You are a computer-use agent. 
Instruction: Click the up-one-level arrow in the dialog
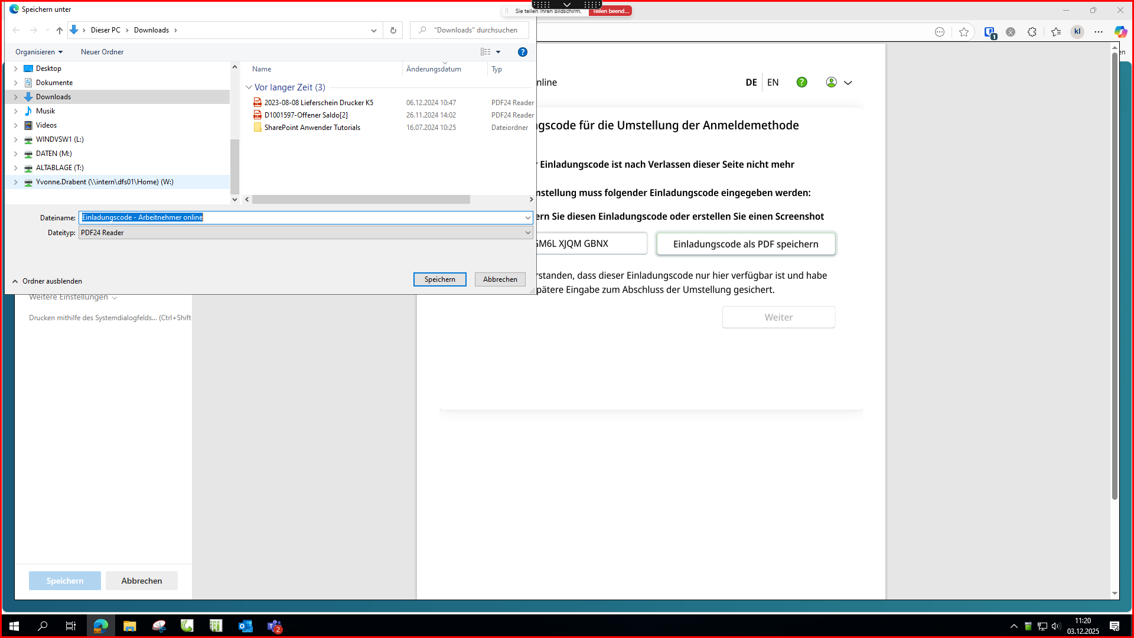pos(59,30)
